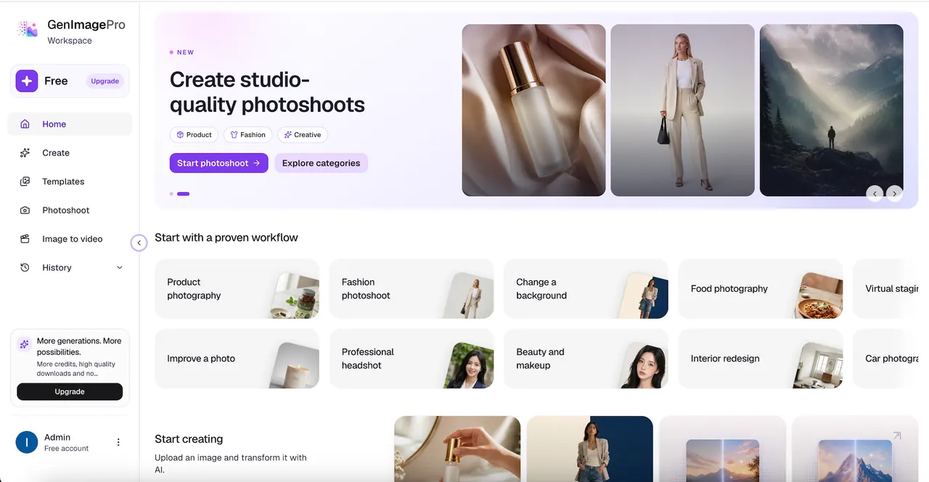Viewport: 929px width, 482px height.
Task: Open the Interior redesign workflow card
Action: tap(761, 359)
